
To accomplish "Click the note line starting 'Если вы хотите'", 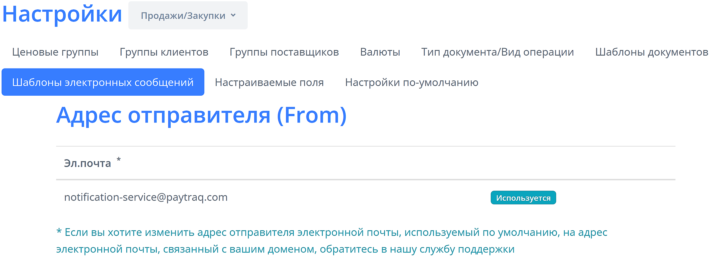I will (335, 232).
